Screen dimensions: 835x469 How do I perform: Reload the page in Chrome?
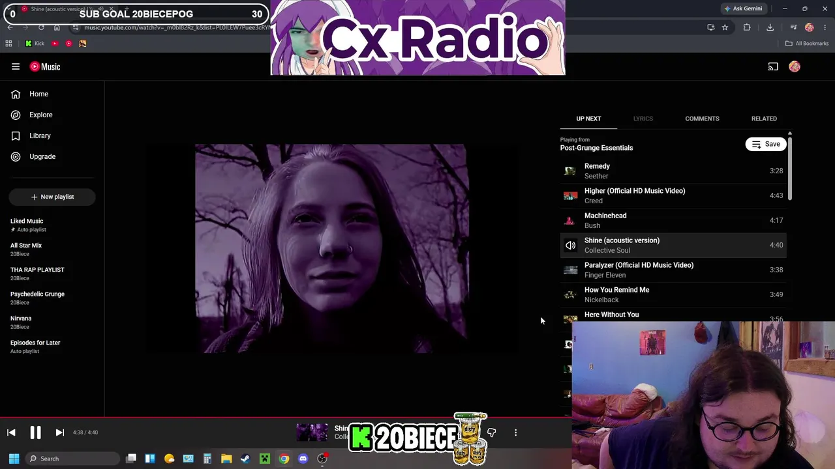point(41,27)
